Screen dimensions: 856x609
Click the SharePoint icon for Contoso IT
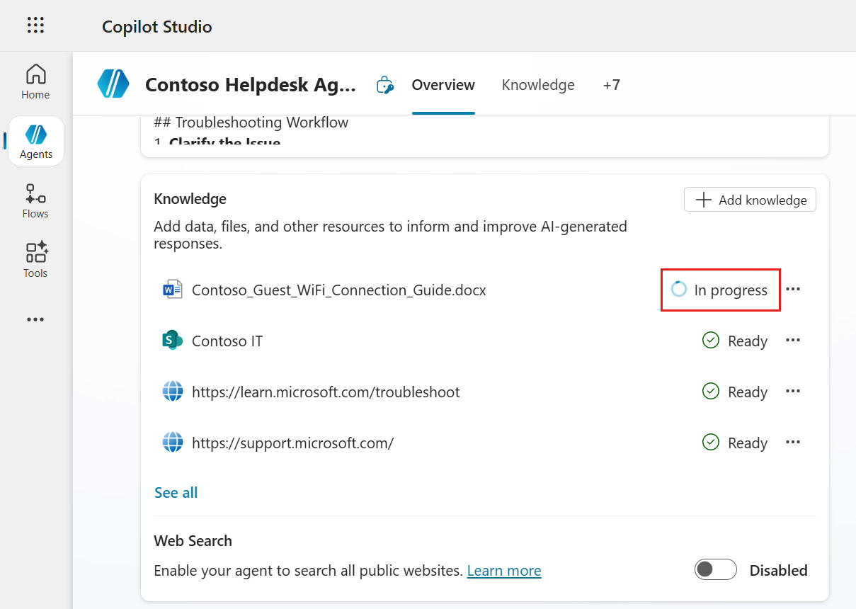pos(172,341)
